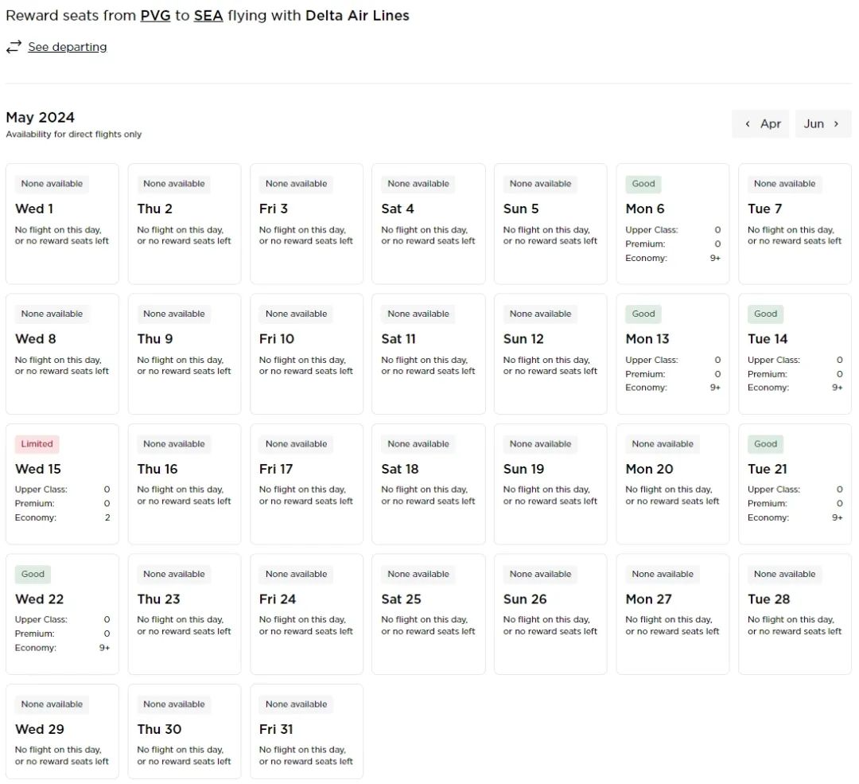
Task: Open the See departing link
Action: pyautogui.click(x=67, y=47)
